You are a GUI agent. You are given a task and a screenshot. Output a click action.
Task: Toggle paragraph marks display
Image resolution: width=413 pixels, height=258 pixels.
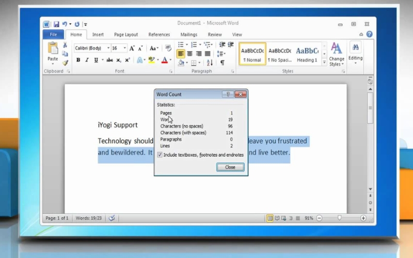[223, 62]
